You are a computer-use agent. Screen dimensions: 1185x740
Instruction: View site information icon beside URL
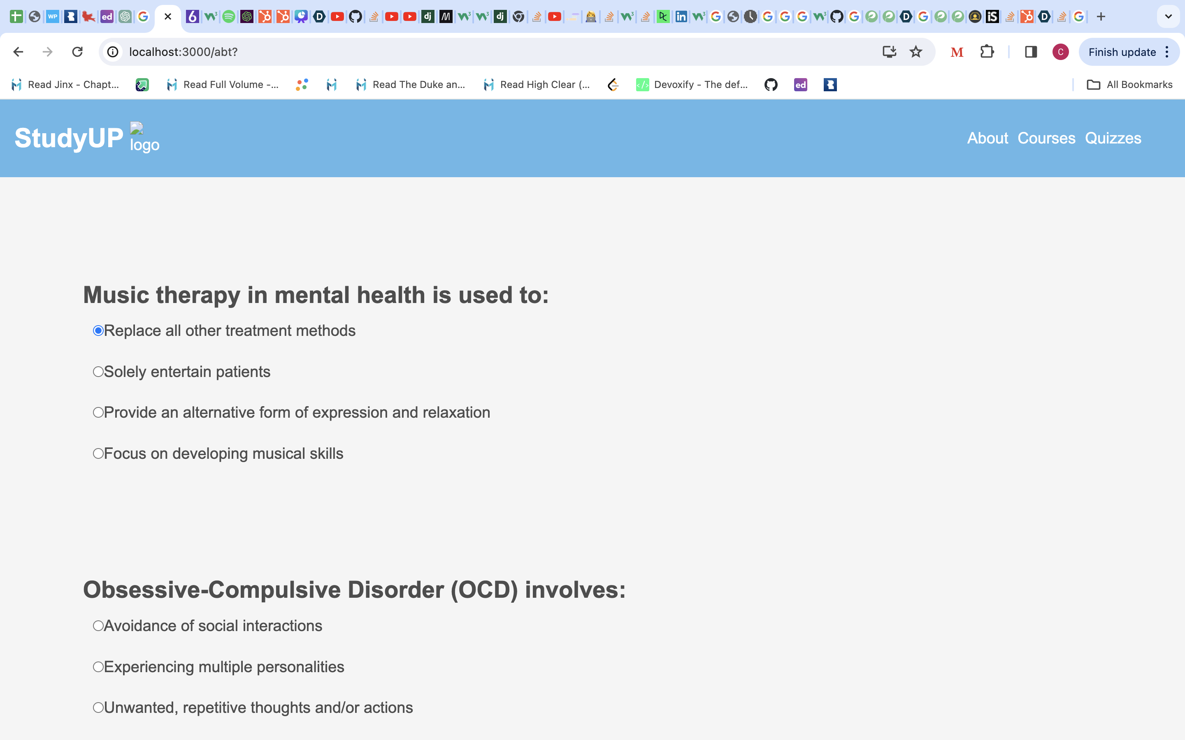tap(113, 52)
